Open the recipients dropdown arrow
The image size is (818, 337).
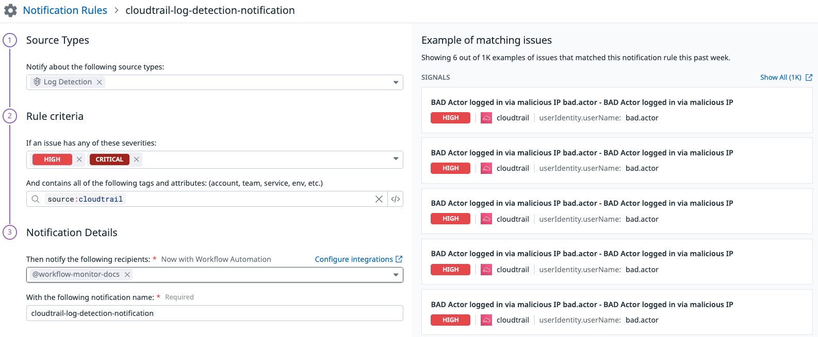click(396, 275)
